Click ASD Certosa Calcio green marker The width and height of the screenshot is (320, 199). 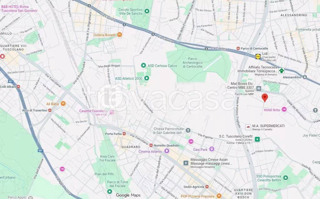[143, 66]
